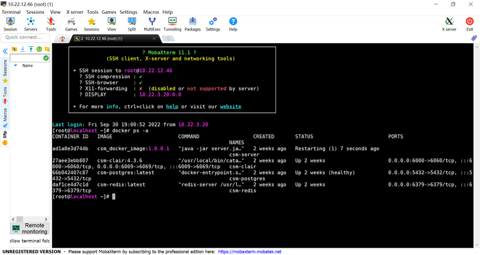Collapse sidebar with double-chevron icon
The height and width of the screenshot is (255, 480).
click(x=5, y=51)
